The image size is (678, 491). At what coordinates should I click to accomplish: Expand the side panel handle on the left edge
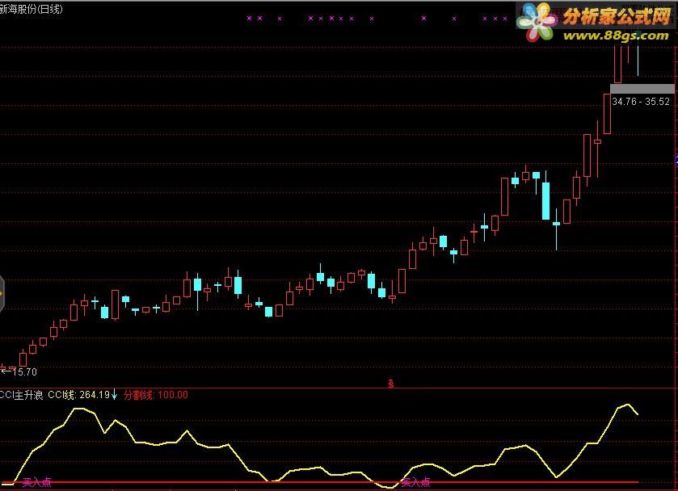pyautogui.click(x=2, y=294)
